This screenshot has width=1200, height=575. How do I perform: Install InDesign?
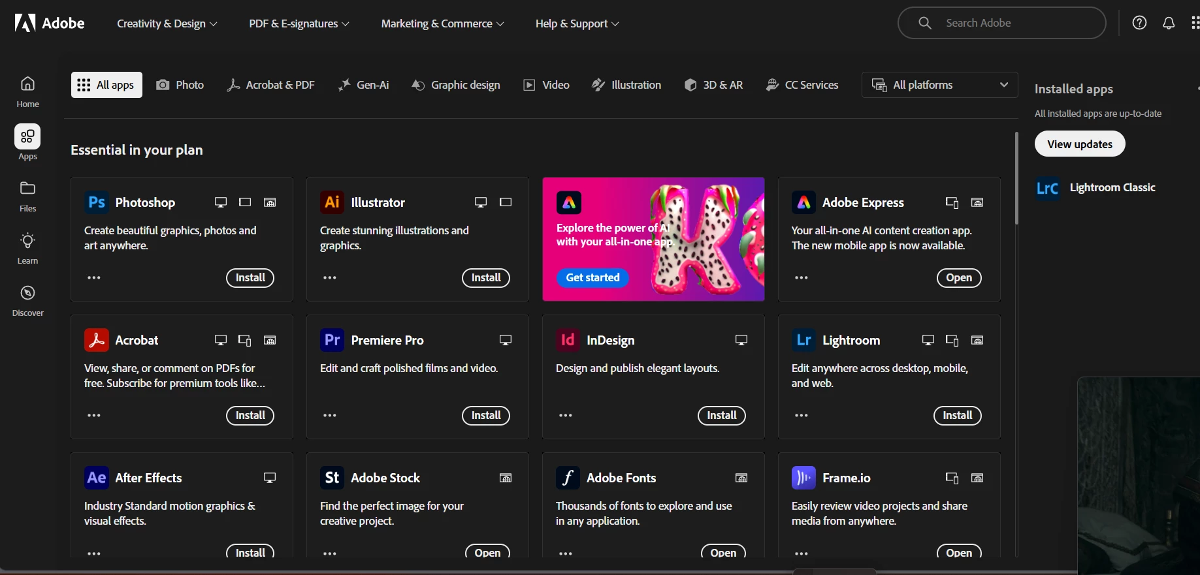point(722,416)
